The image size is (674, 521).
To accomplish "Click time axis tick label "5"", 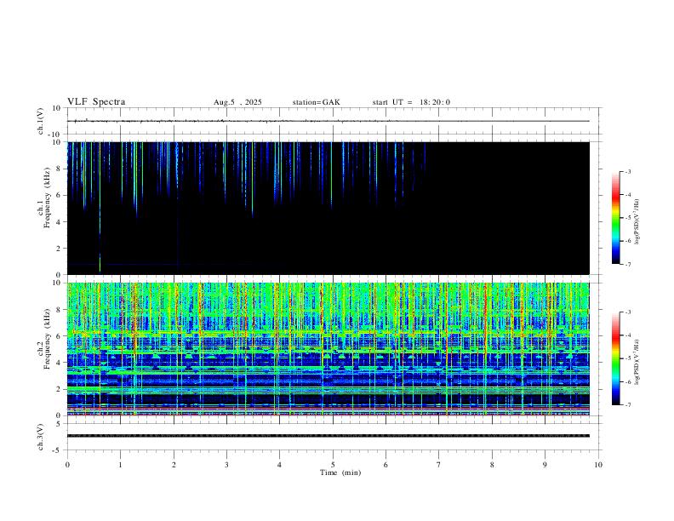I will click(x=333, y=465).
